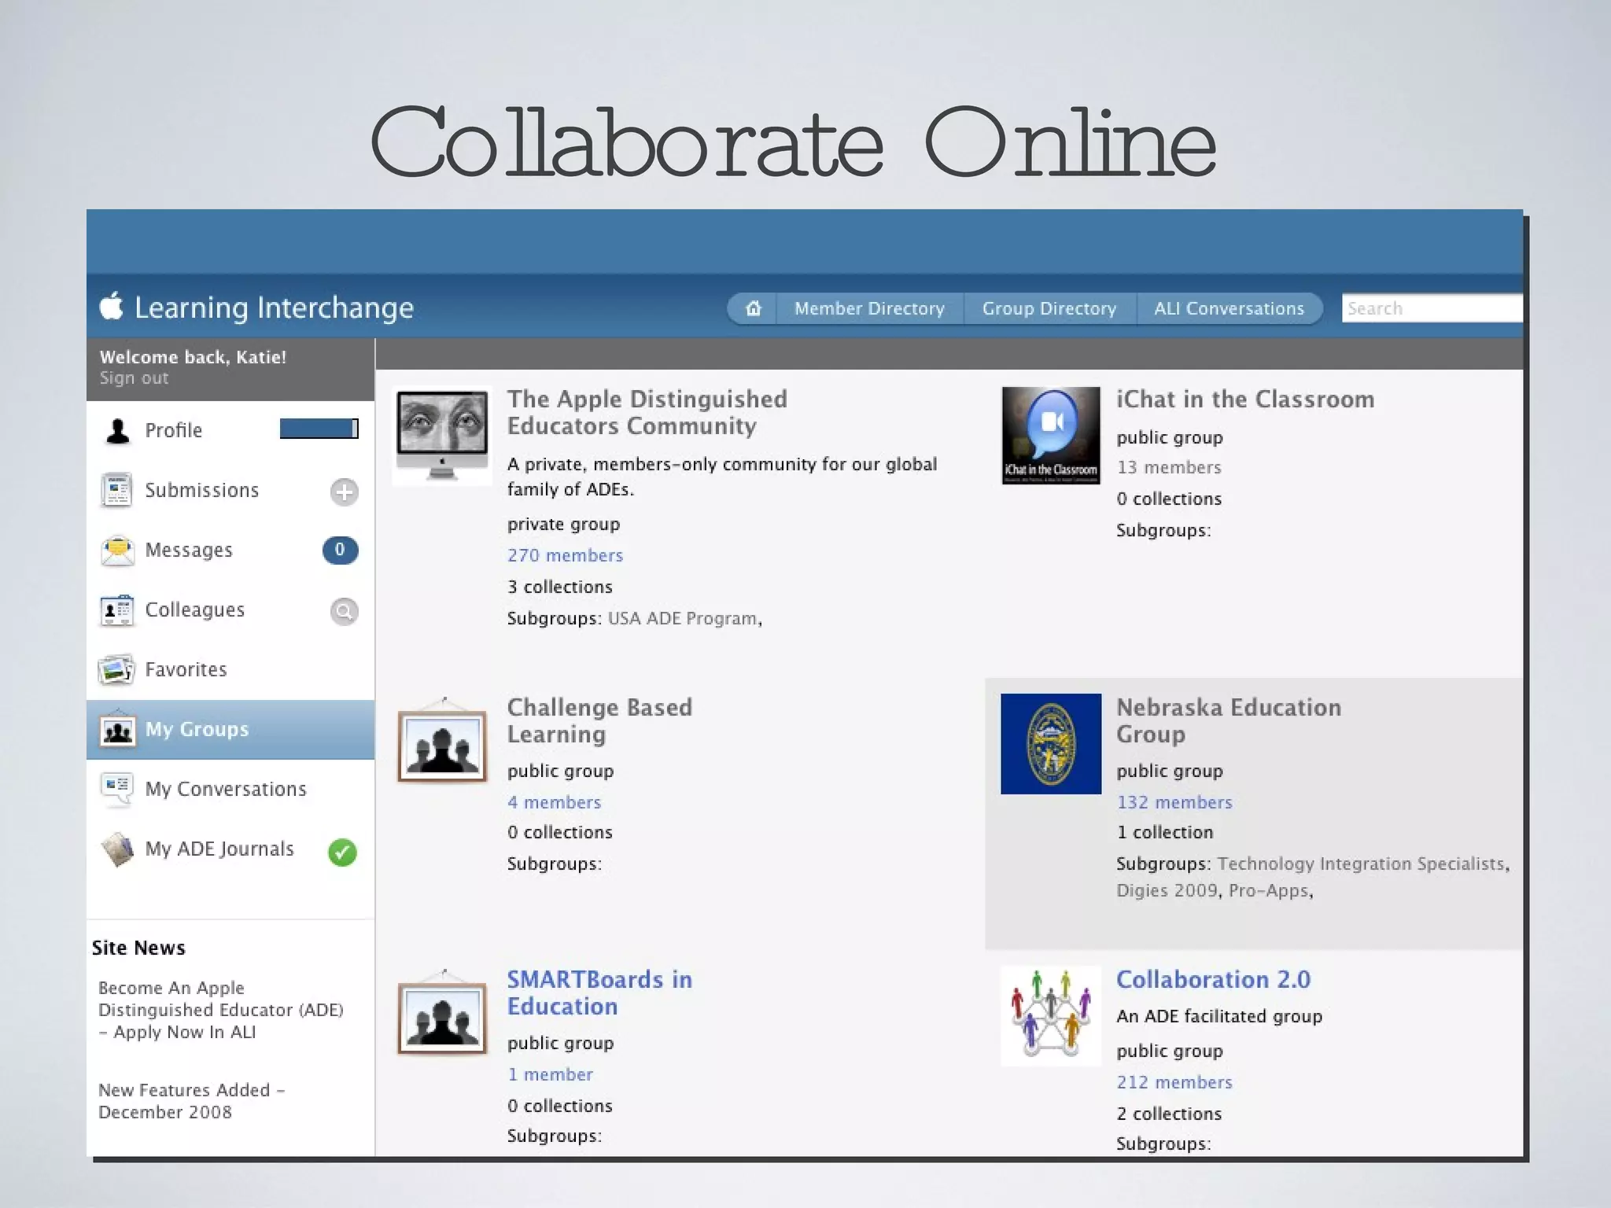Open the Nebraska Education Group title
Viewport: 1611px width, 1208px height.
point(1229,720)
